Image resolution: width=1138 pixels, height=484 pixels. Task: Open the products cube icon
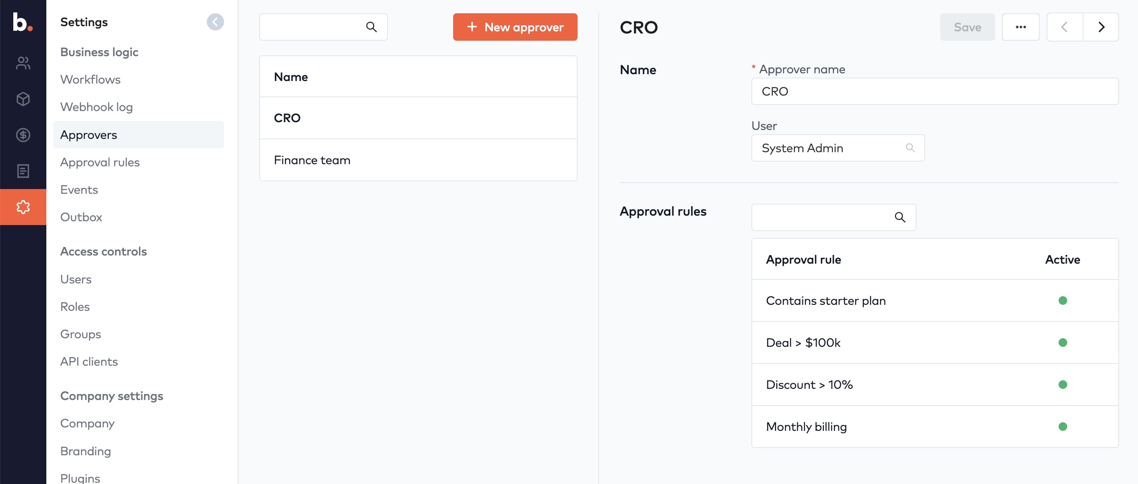pyautogui.click(x=23, y=99)
